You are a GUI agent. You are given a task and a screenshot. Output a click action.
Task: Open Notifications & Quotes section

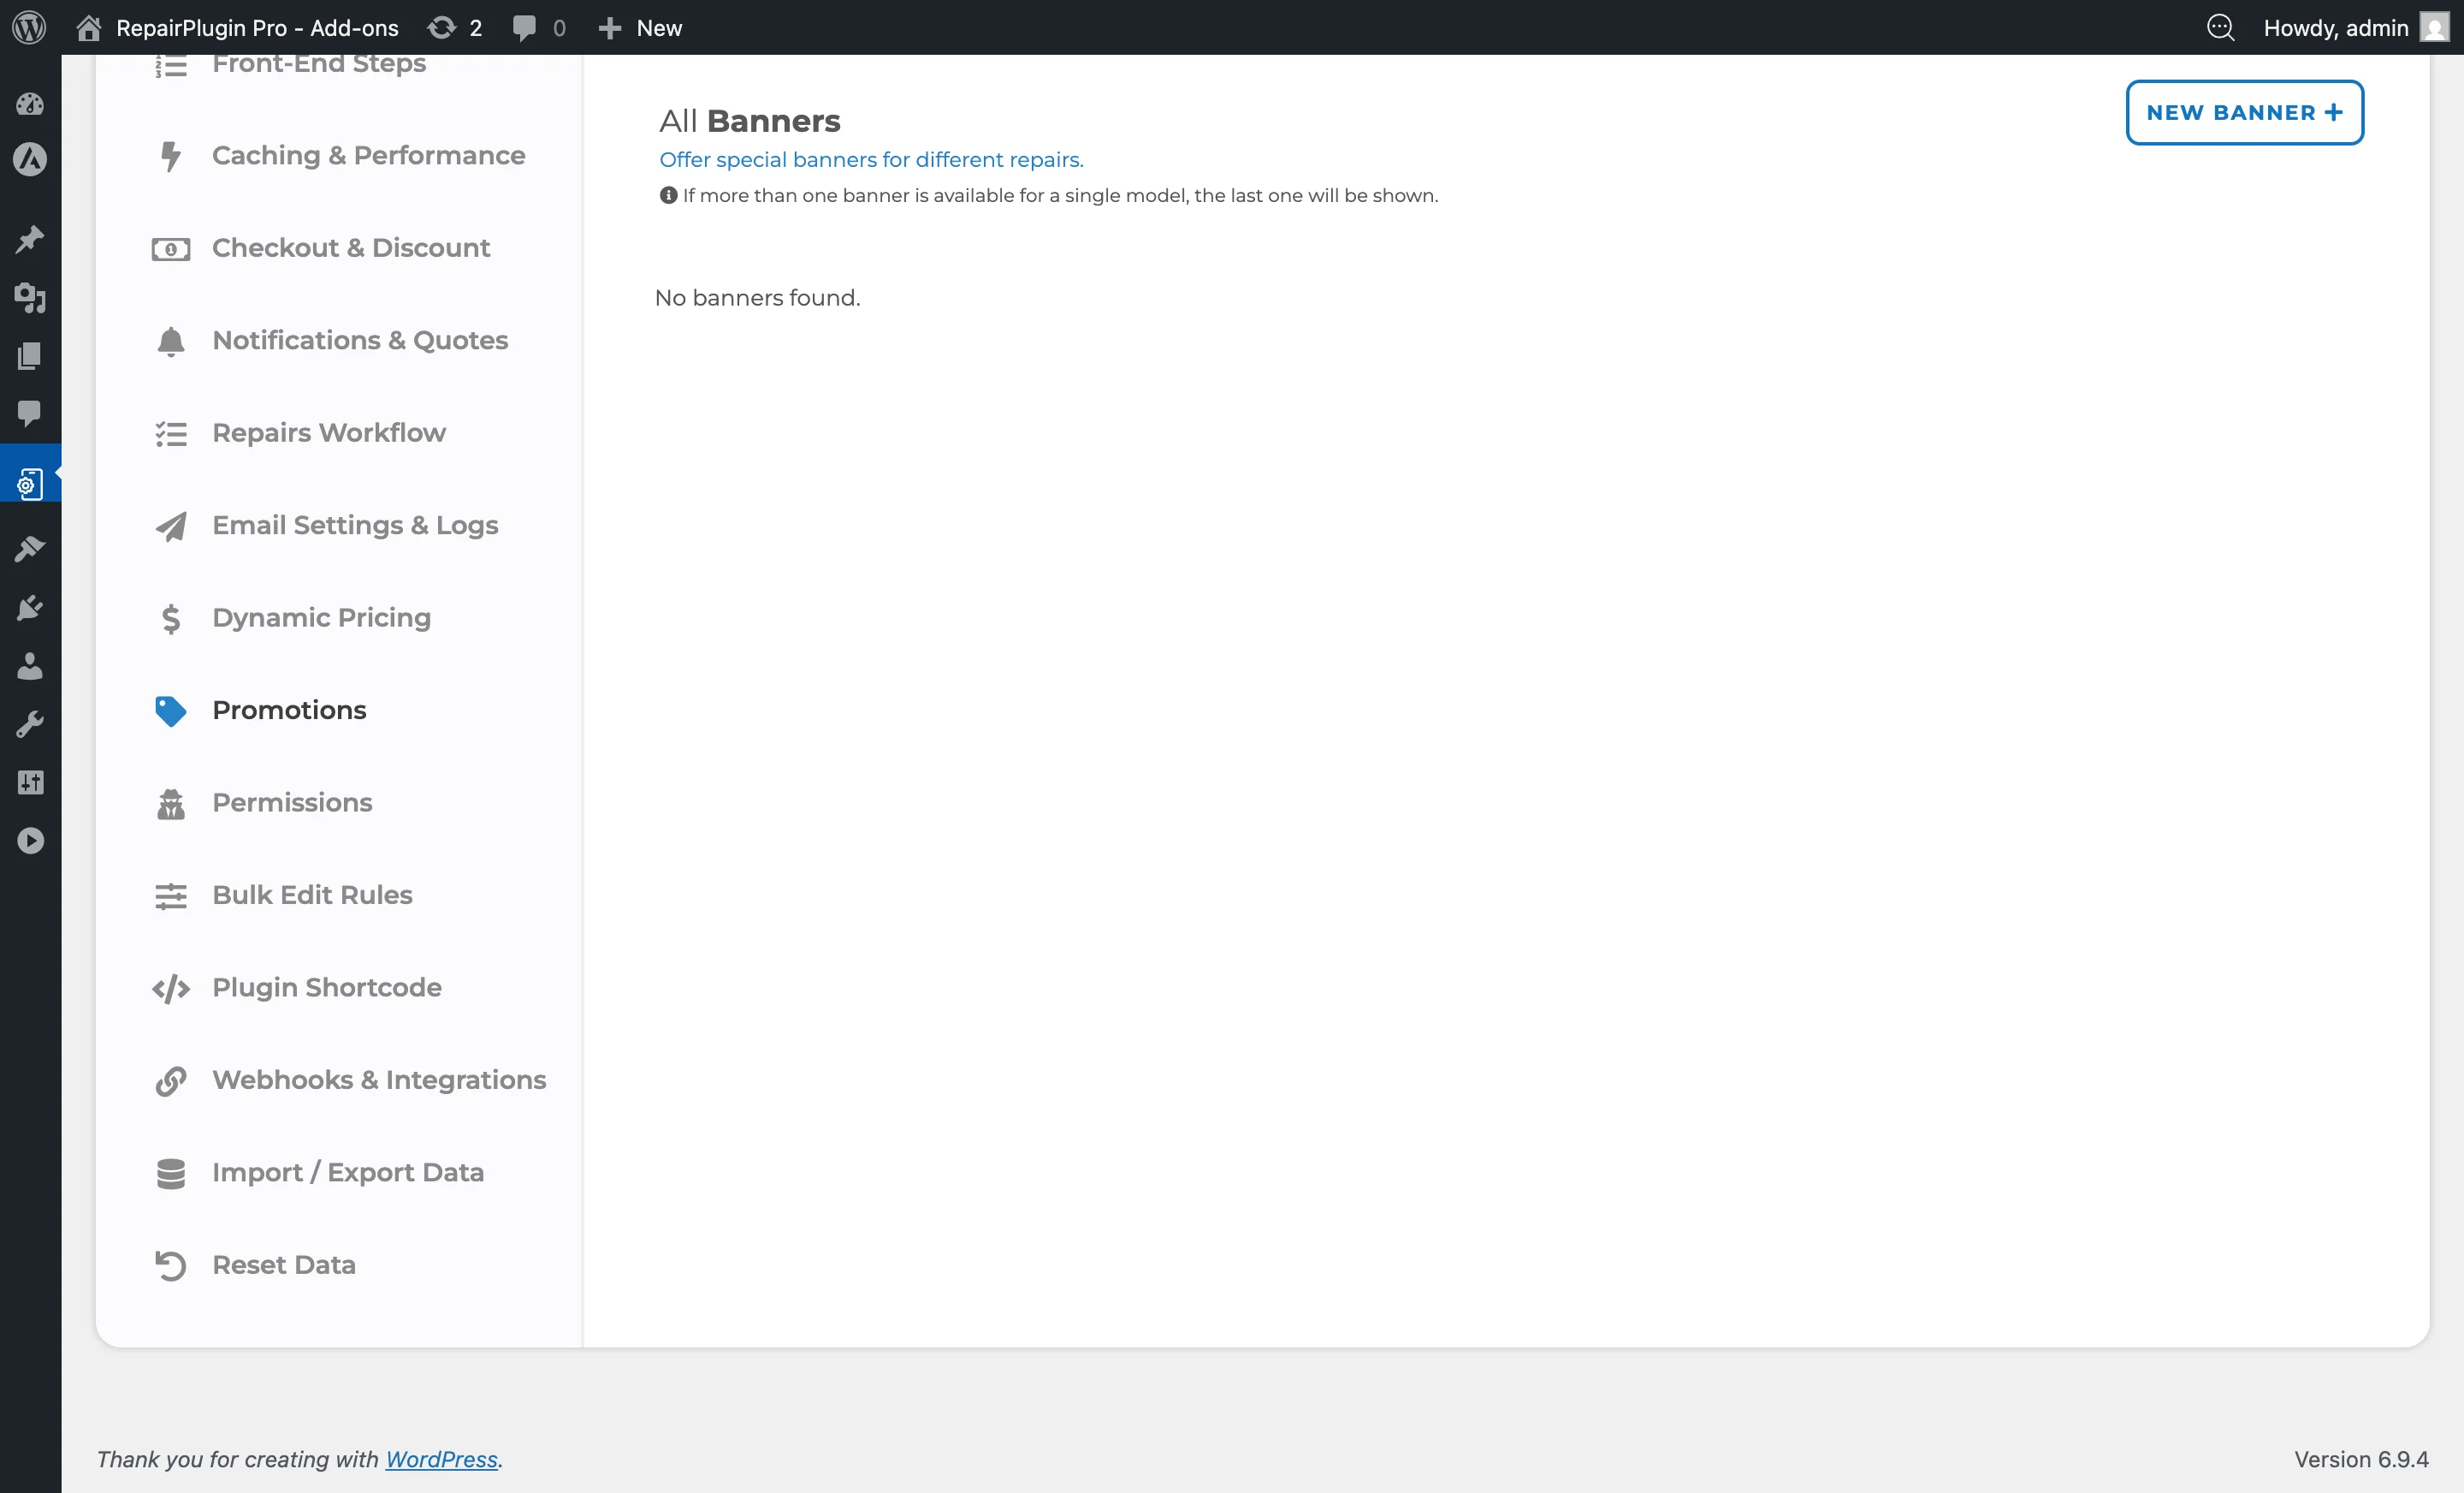point(360,340)
